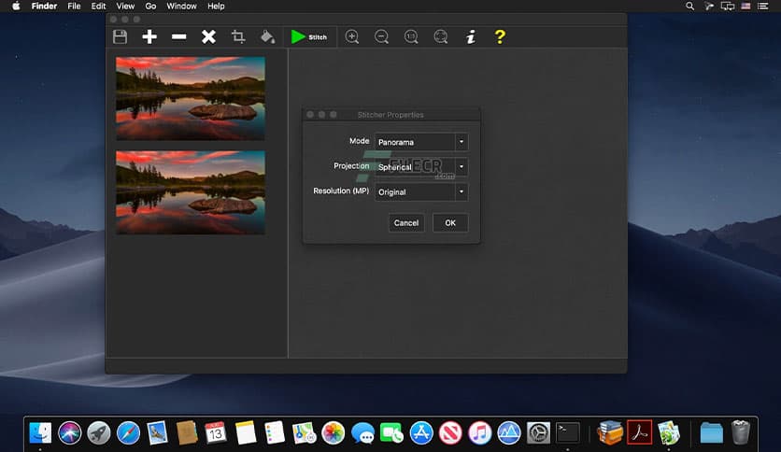Screen dimensions: 781x452
Task: Zoom out with the magnifier minus icon
Action: pos(381,36)
